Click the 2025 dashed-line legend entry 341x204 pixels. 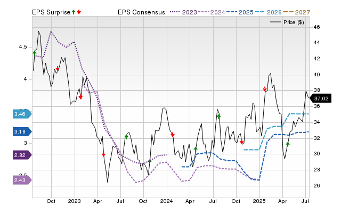[240, 12]
